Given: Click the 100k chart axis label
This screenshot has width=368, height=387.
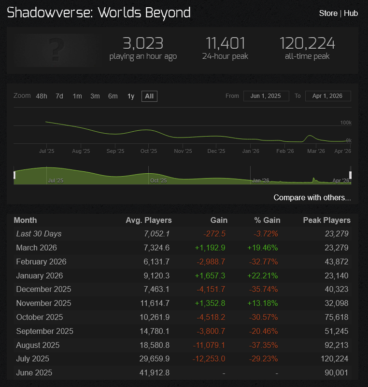Looking at the screenshot, I should click(346, 123).
